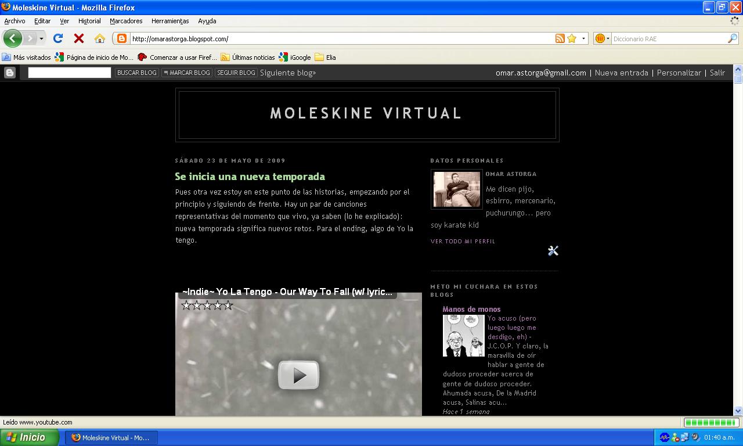Open the blue waveform tray icon
Viewport: 743px width, 446px height.
665,437
